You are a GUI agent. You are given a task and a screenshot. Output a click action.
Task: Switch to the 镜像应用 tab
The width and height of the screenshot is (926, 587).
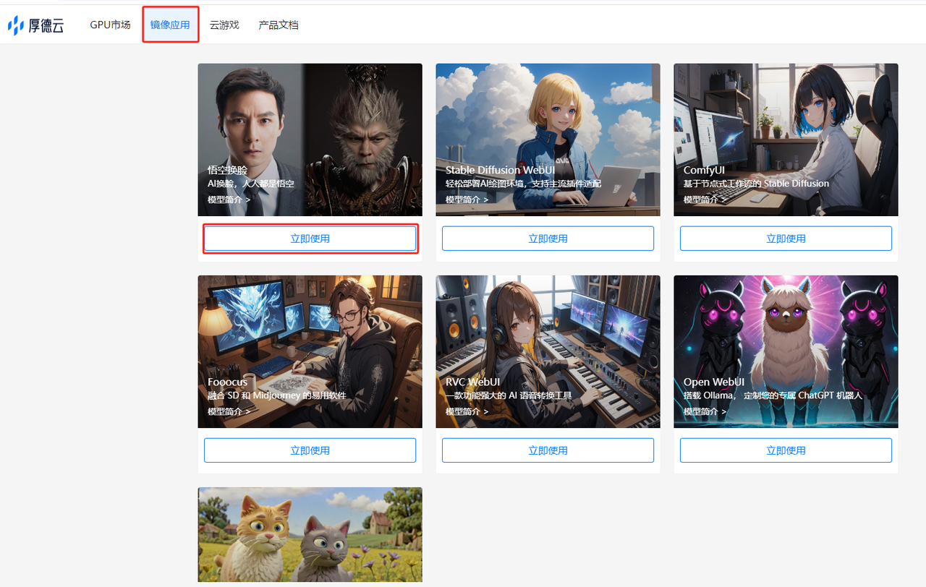pyautogui.click(x=170, y=25)
